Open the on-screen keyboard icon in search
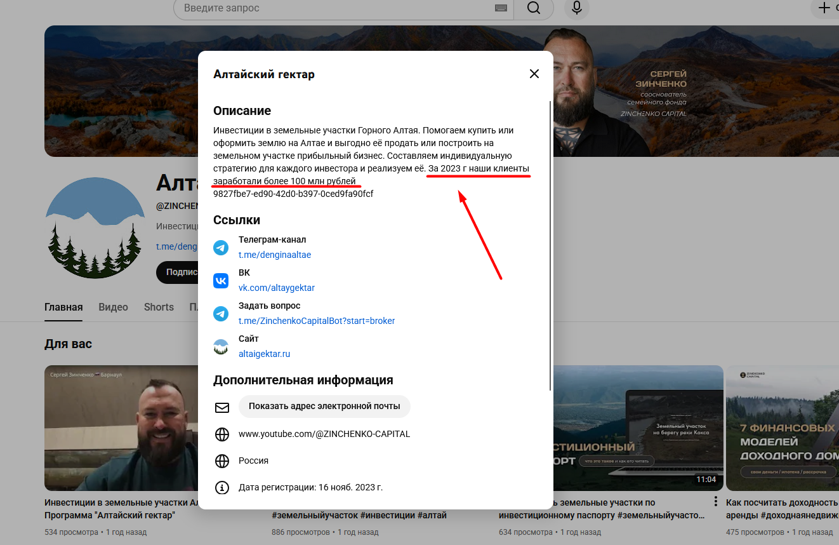The height and width of the screenshot is (545, 839). (x=500, y=8)
